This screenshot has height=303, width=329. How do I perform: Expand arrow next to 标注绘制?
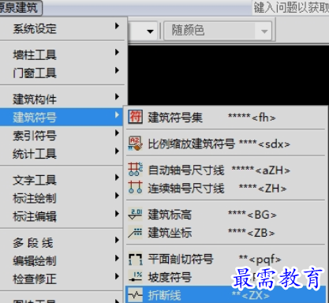pyautogui.click(x=117, y=196)
